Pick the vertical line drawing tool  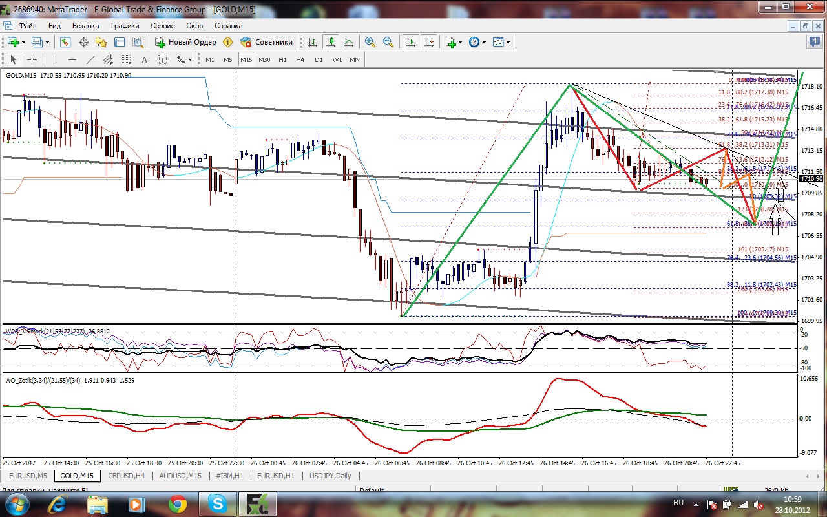[54, 60]
